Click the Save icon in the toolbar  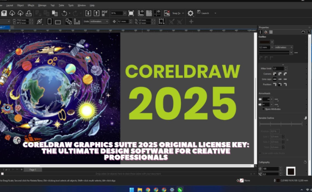tap(3, 13)
